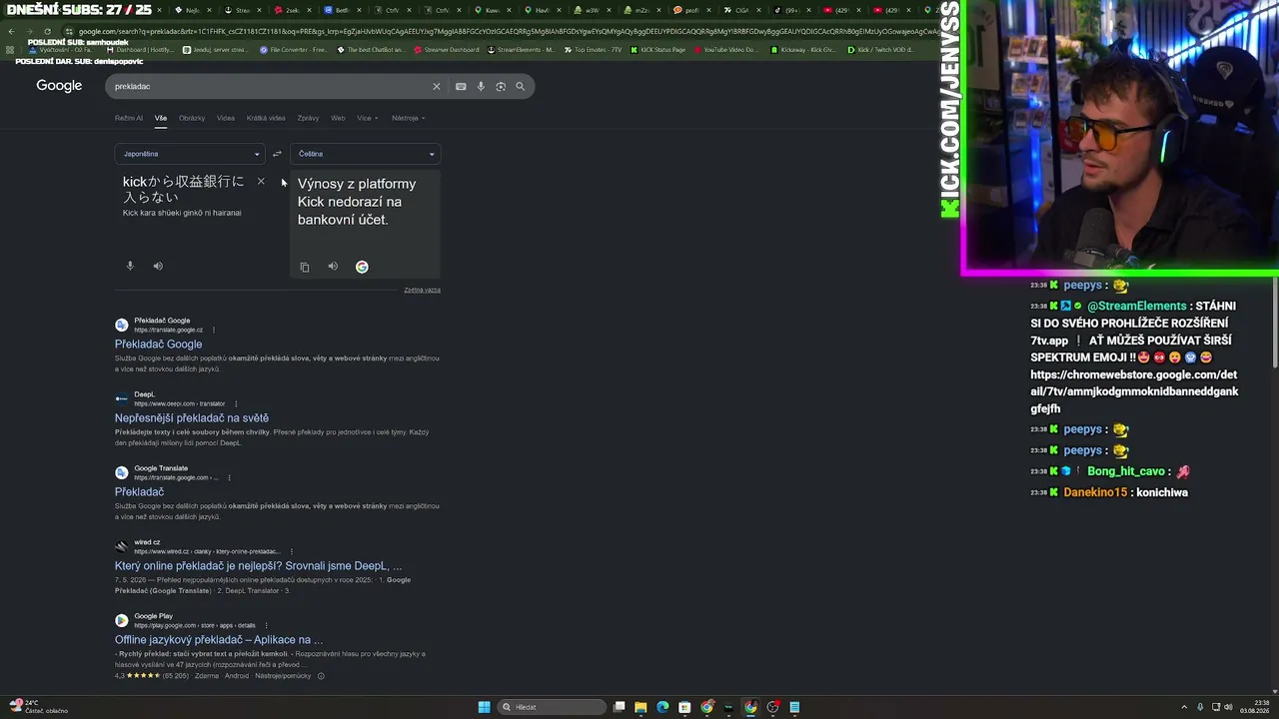Viewport: 1279px width, 719px height.
Task: Open the Překladač Google result
Action: [158, 345]
